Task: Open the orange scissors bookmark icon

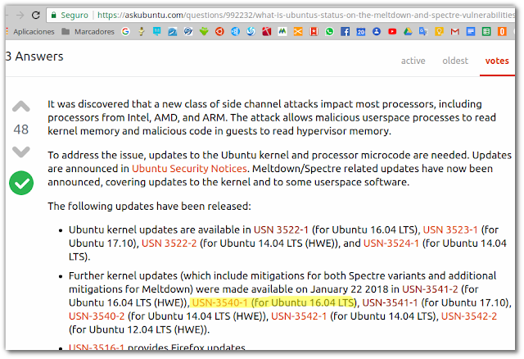Action: click(298, 32)
